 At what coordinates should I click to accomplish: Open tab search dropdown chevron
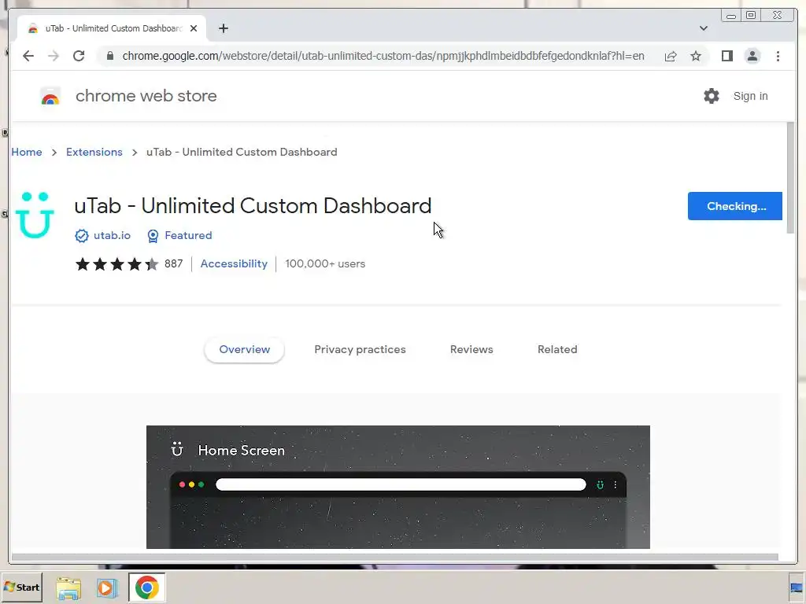pos(703,28)
